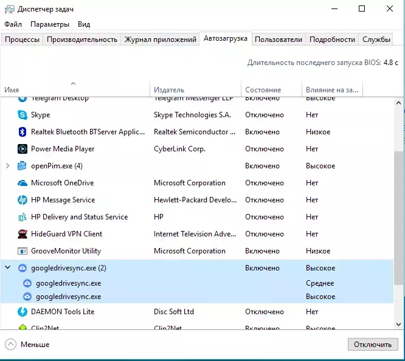The image size is (405, 361).
Task: Expand the openPim.exe (4) group
Action: pos(8,166)
